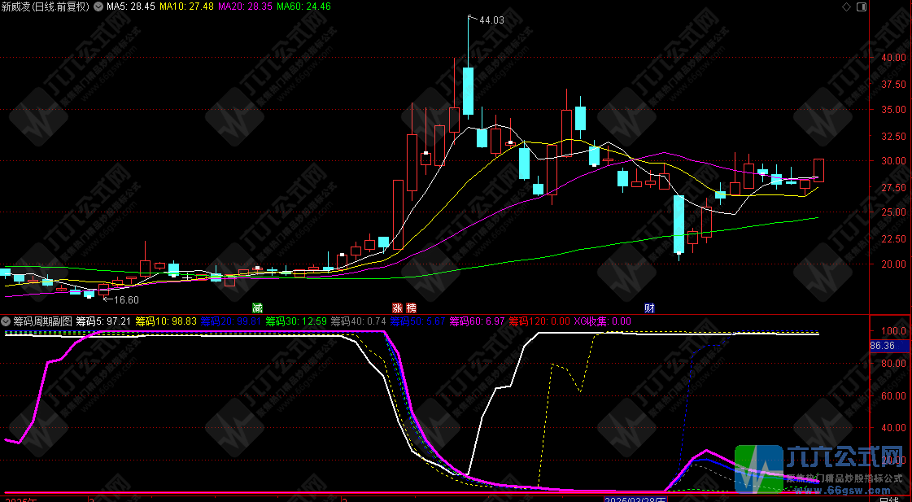Click the 涨 event marker
Image resolution: width=912 pixels, height=502 pixels.
click(x=397, y=308)
